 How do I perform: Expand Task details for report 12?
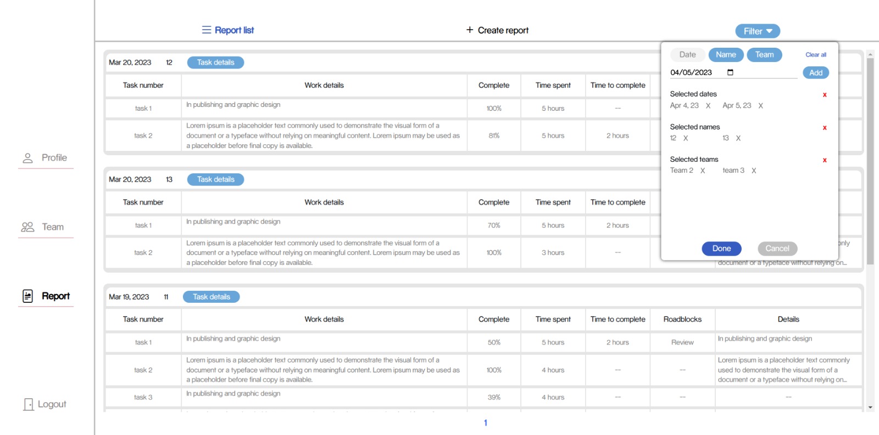tap(216, 63)
